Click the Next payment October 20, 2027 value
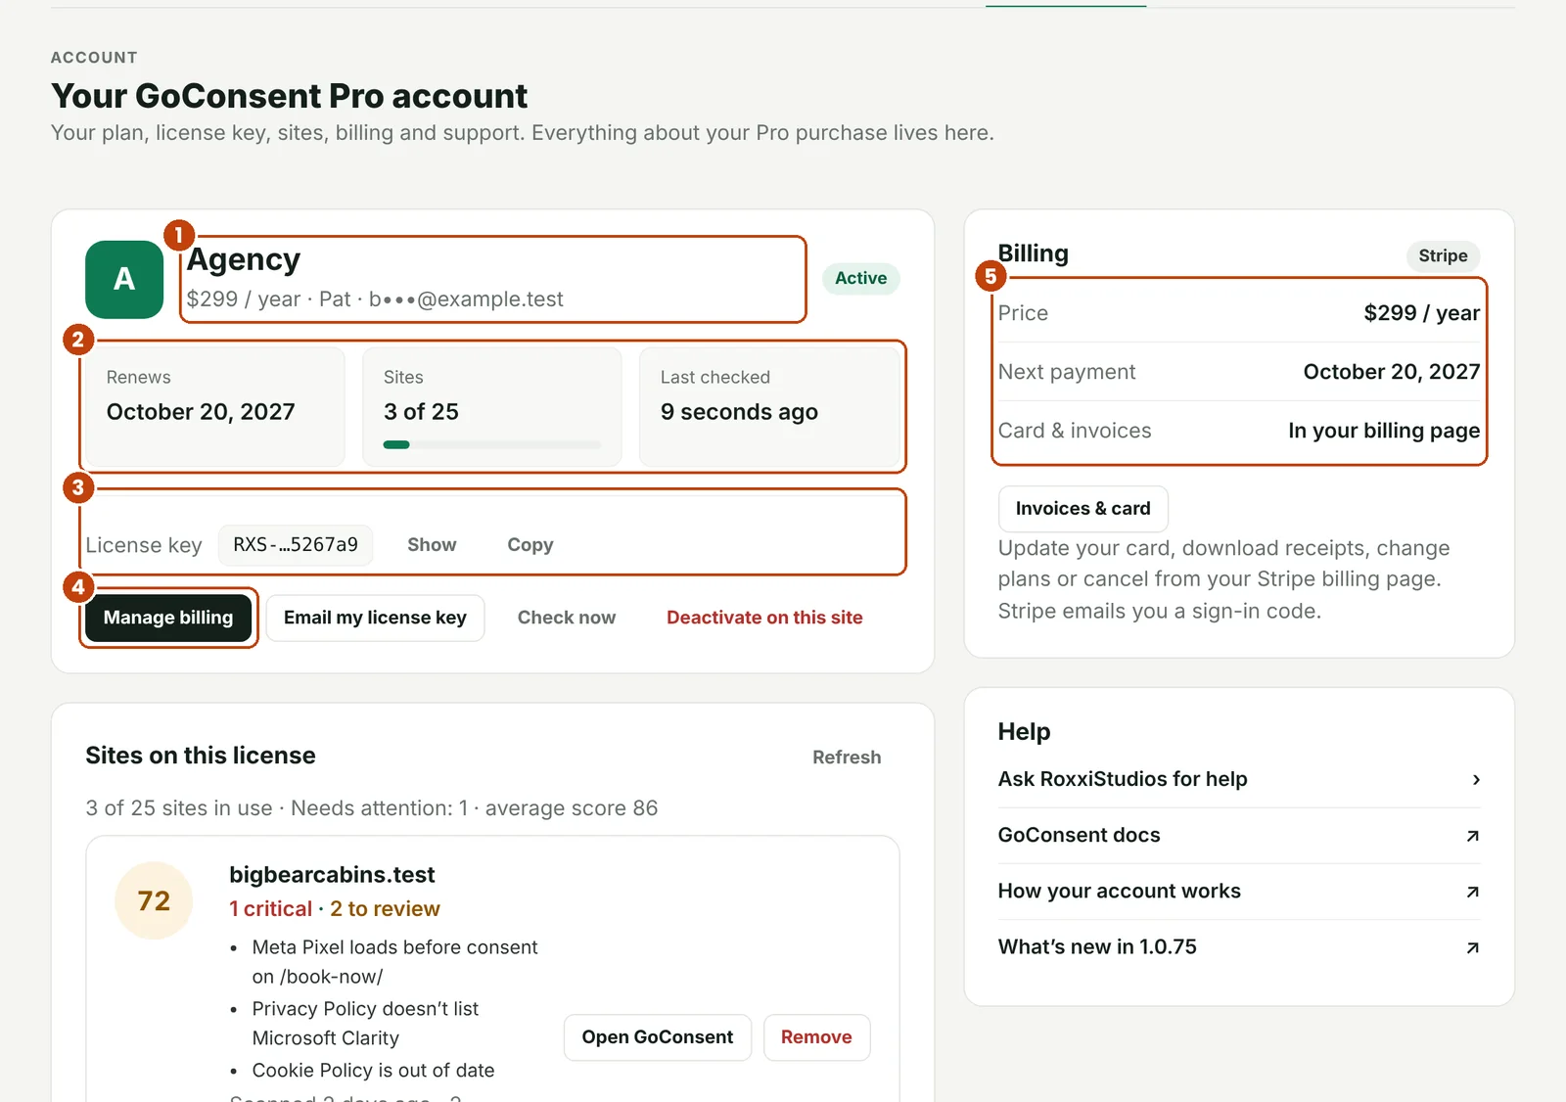This screenshot has height=1102, width=1566. pyautogui.click(x=1391, y=372)
